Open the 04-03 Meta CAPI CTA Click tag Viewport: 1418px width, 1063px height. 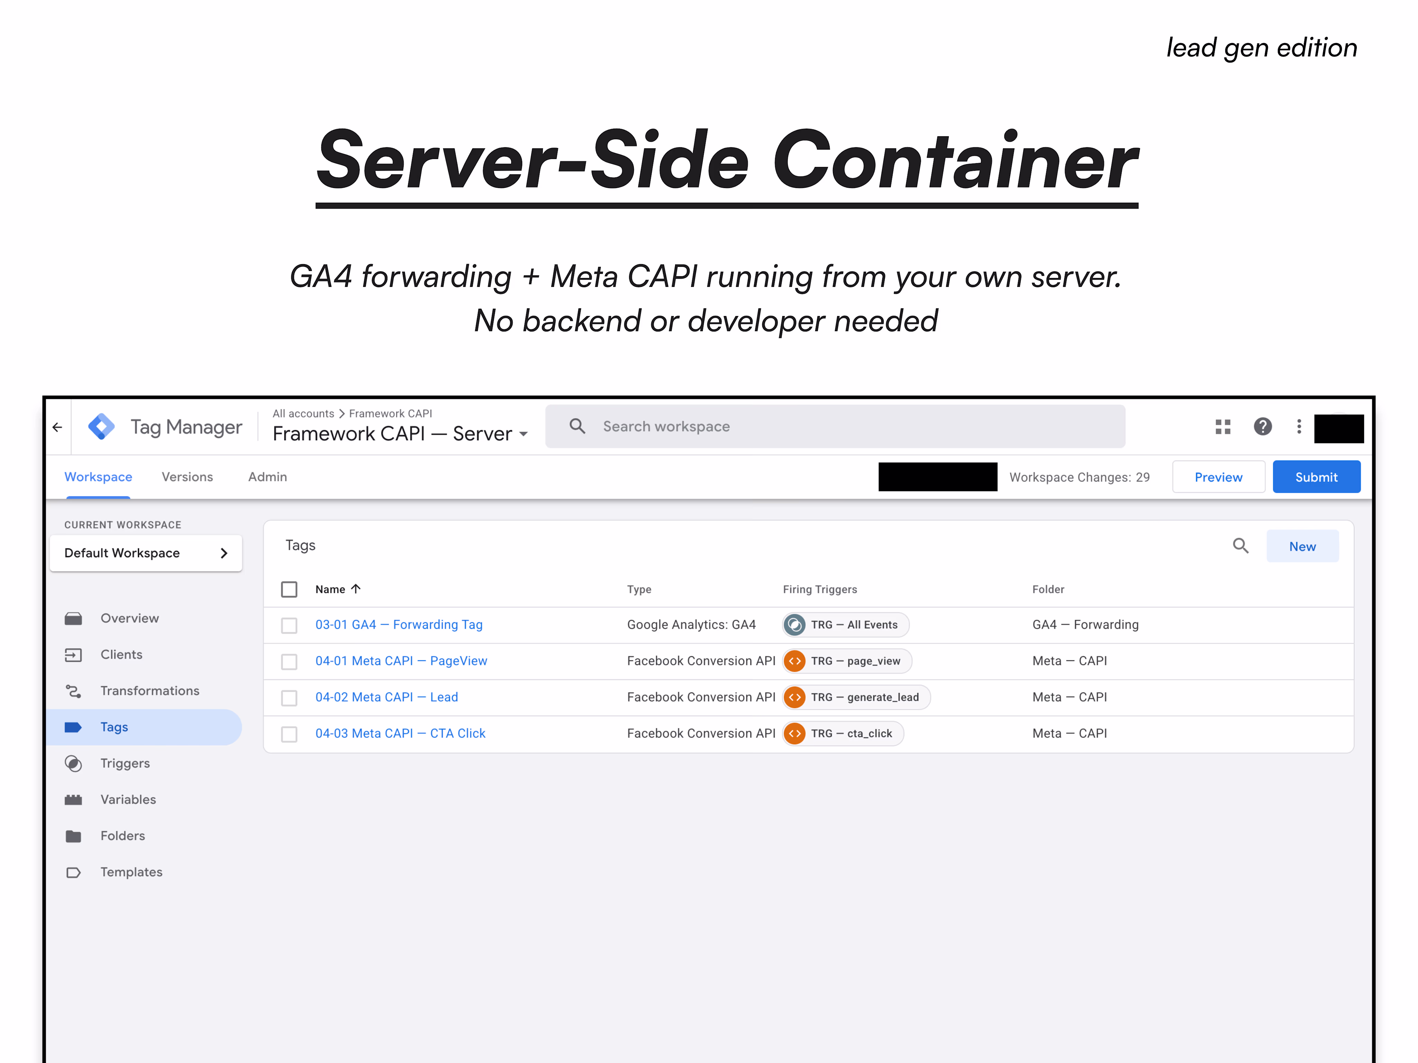400,733
